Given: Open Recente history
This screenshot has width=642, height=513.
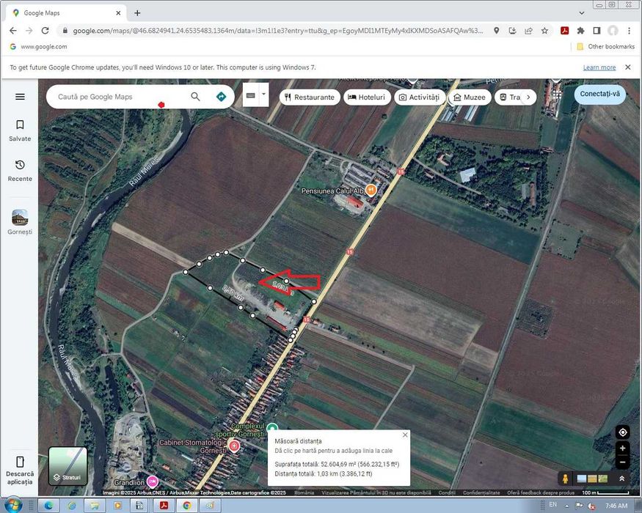Looking at the screenshot, I should 20,171.
